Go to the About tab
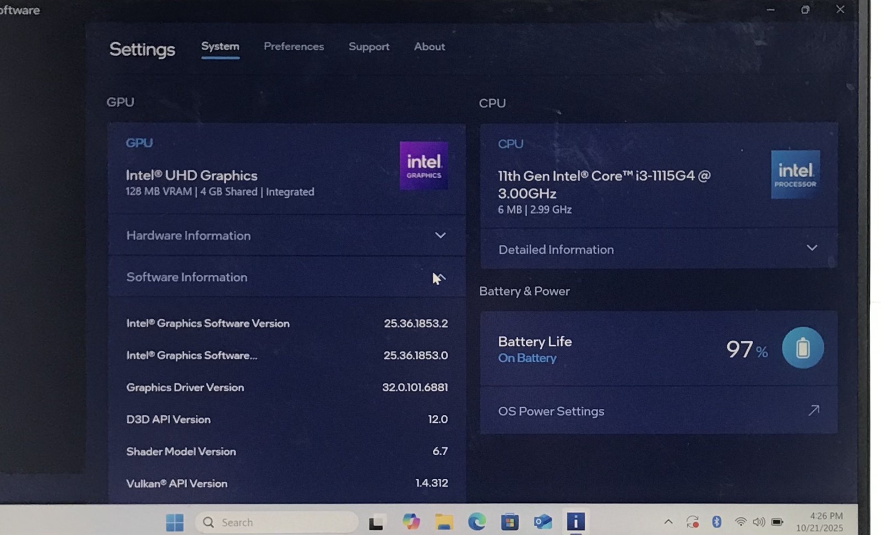This screenshot has height=535, width=881. pyautogui.click(x=429, y=47)
